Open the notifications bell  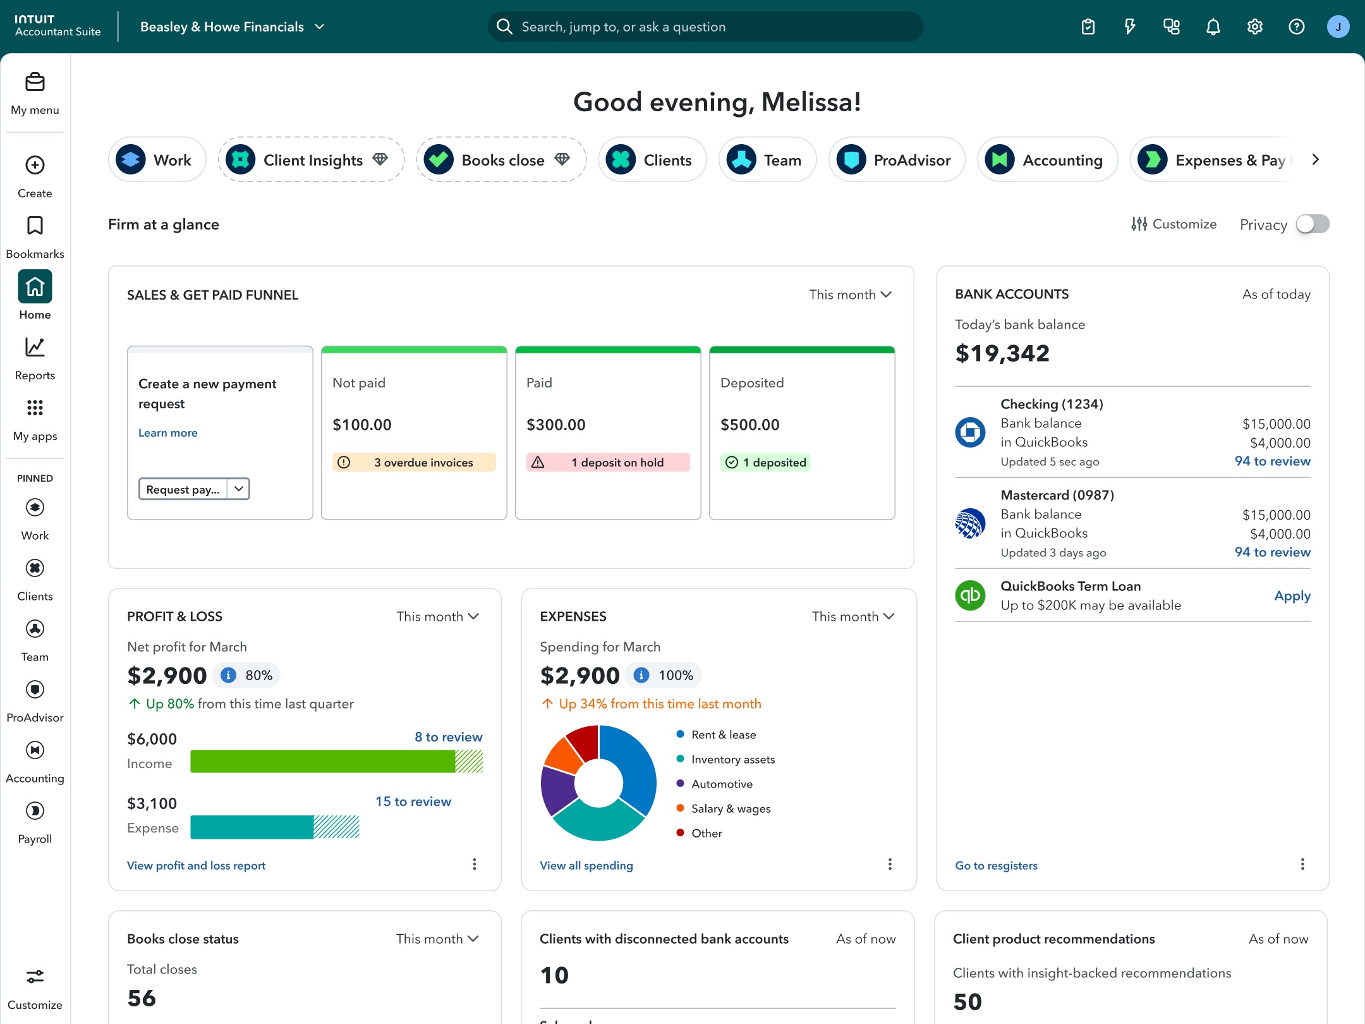tap(1212, 26)
